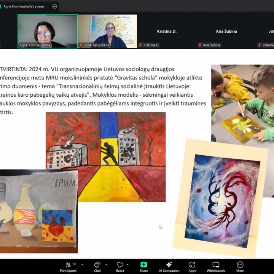Click the muted mic icon beside Ana Šubina
This screenshot has width=274, height=274.
pos(200,45)
